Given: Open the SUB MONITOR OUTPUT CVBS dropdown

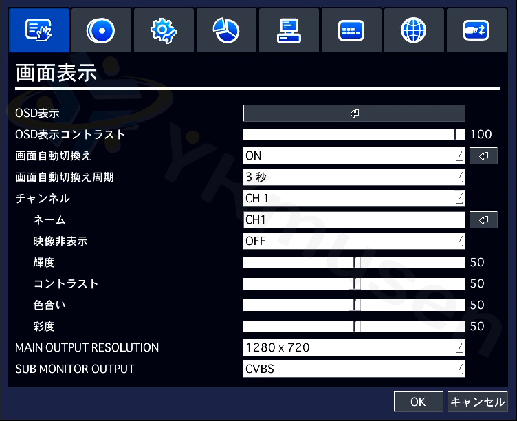Looking at the screenshot, I should click(354, 369).
